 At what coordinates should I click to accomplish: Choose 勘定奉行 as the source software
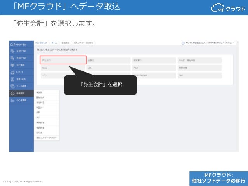pyautogui.click(x=154, y=60)
